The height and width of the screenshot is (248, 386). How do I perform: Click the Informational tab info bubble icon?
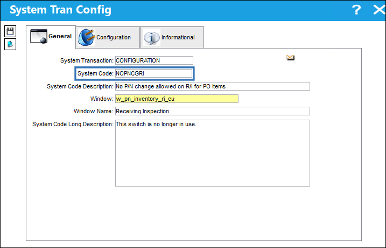pos(152,38)
